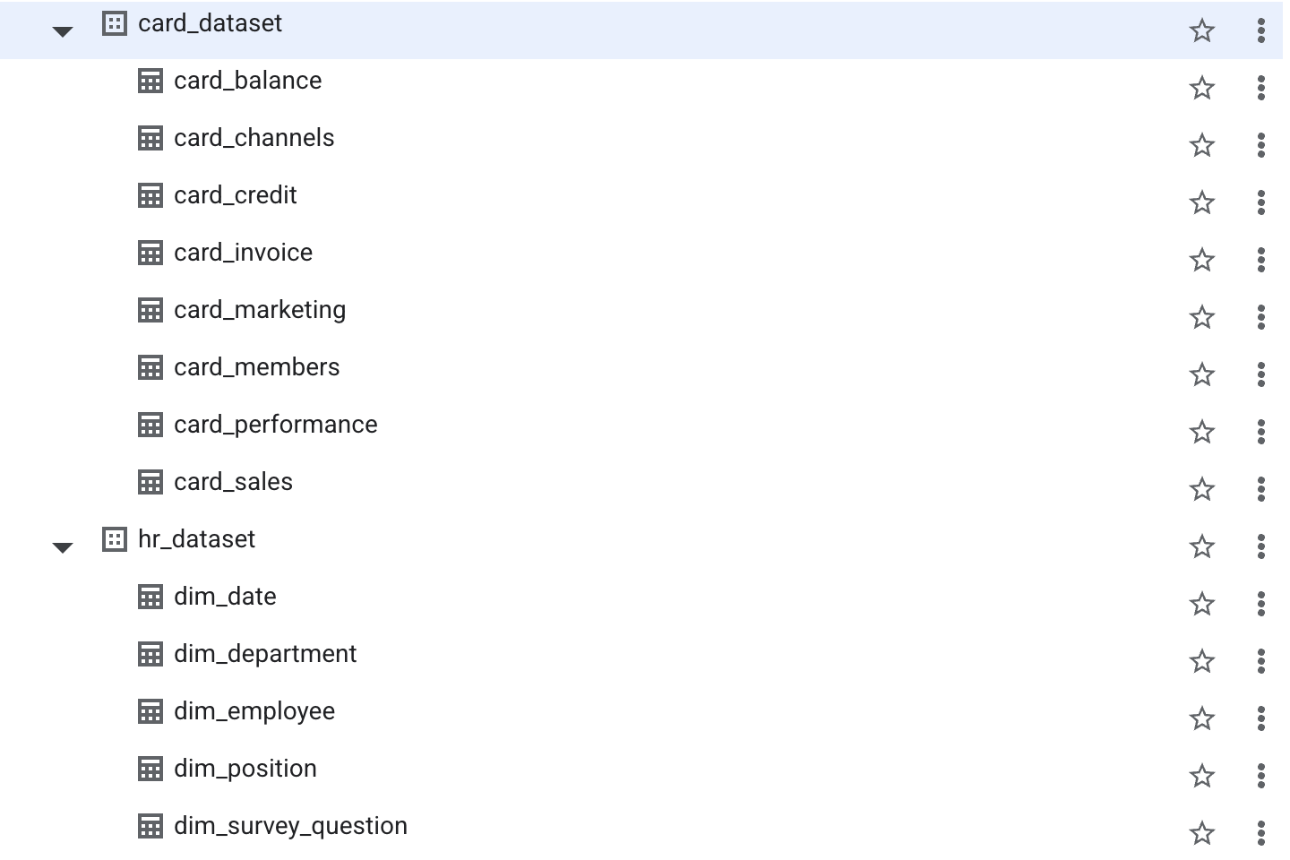1290x860 pixels.
Task: Collapse the card_dataset tree node
Action: tap(63, 32)
